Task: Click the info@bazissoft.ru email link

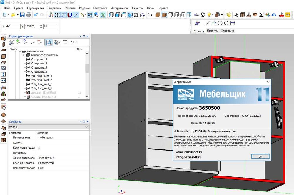Action: [x=189, y=157]
